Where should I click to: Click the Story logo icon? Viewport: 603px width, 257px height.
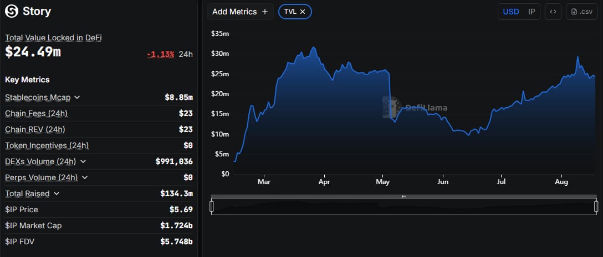point(11,11)
